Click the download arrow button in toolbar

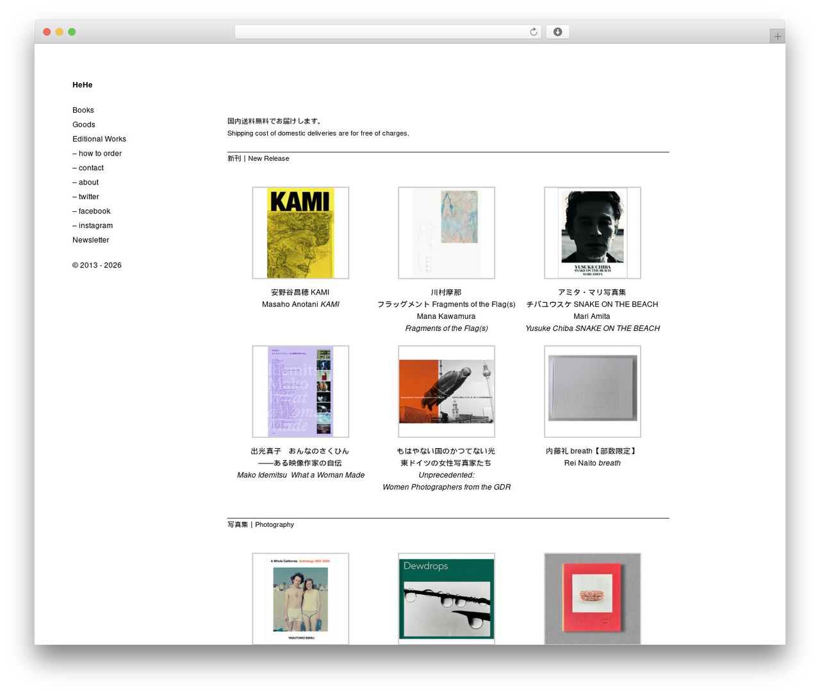coord(557,32)
